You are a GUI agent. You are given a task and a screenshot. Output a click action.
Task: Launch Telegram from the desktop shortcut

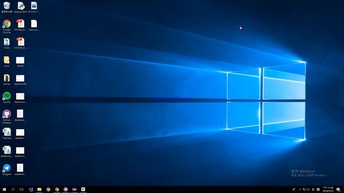6,170
